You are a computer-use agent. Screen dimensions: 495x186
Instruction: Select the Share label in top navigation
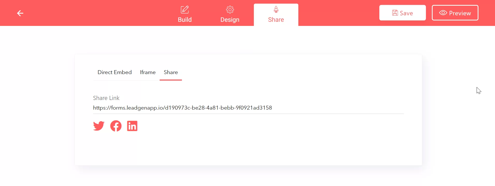pos(276,20)
